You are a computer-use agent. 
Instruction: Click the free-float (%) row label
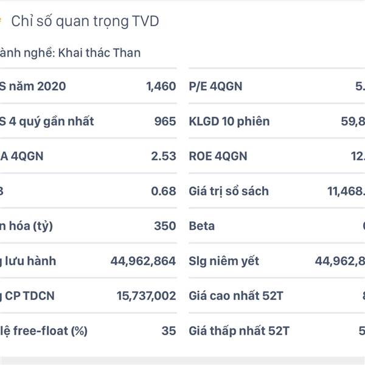[44, 332]
